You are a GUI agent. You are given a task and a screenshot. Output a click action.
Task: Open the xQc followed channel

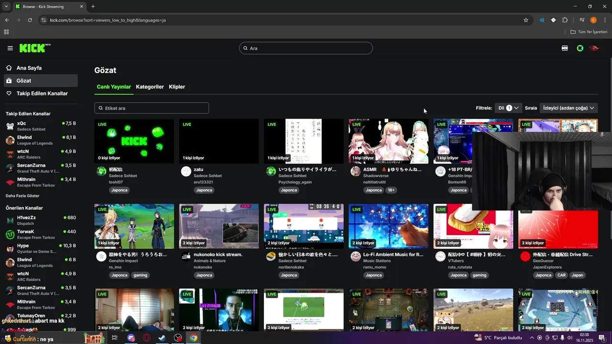[x=40, y=126]
